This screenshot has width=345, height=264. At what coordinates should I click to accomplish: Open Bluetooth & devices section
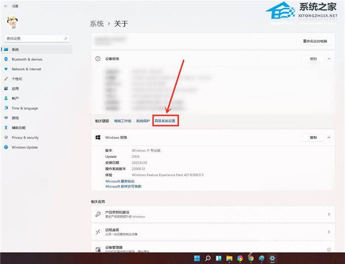(36, 59)
